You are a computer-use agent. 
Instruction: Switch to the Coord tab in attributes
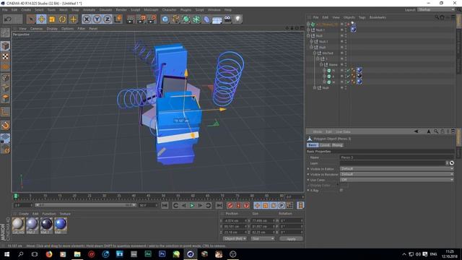[x=325, y=145]
